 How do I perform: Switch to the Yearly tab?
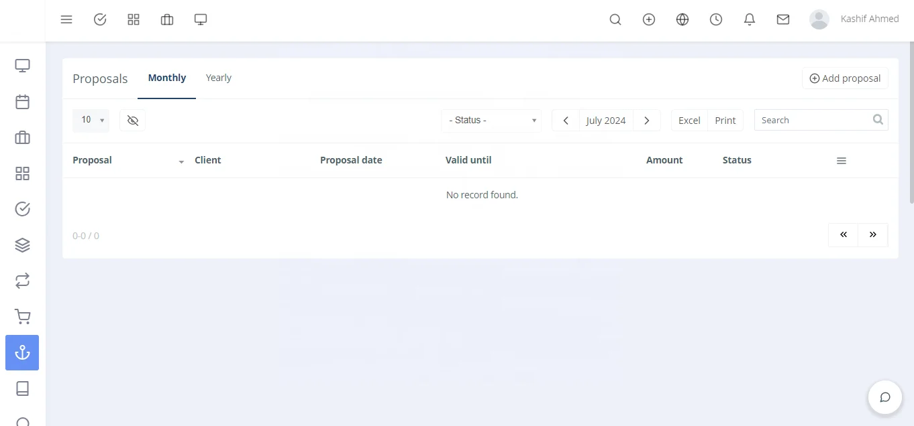(x=219, y=78)
